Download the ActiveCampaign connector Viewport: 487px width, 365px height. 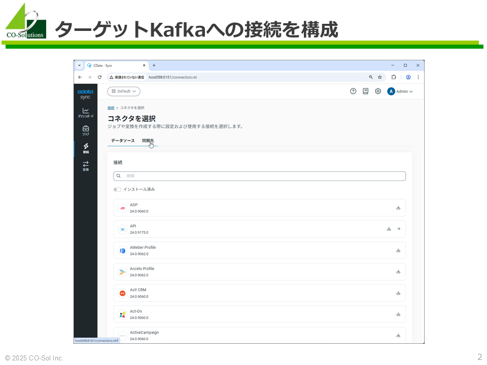[x=398, y=336]
